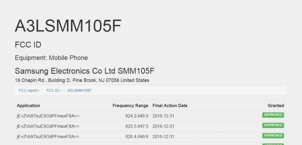Click the Granted column header
This screenshot has width=302, height=145.
pyautogui.click(x=276, y=106)
